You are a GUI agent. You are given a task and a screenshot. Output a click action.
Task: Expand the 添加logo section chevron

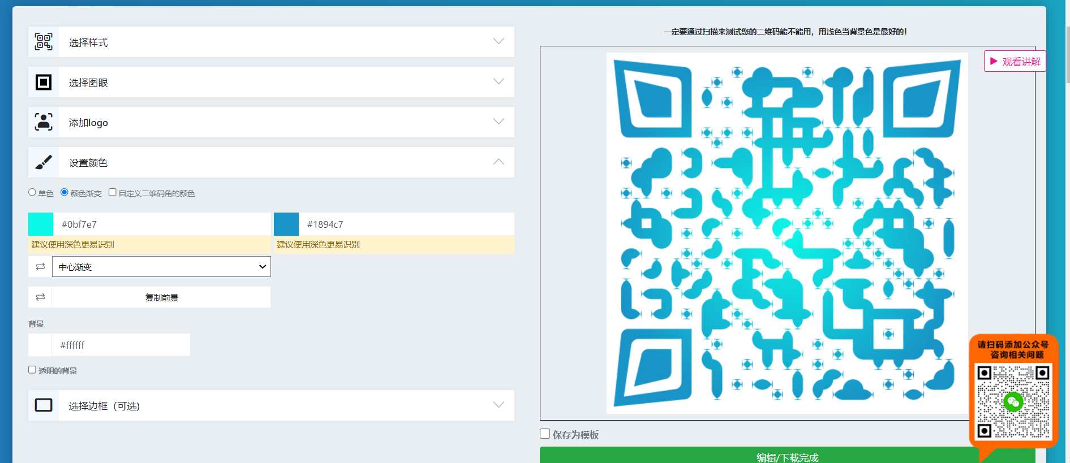click(x=499, y=122)
